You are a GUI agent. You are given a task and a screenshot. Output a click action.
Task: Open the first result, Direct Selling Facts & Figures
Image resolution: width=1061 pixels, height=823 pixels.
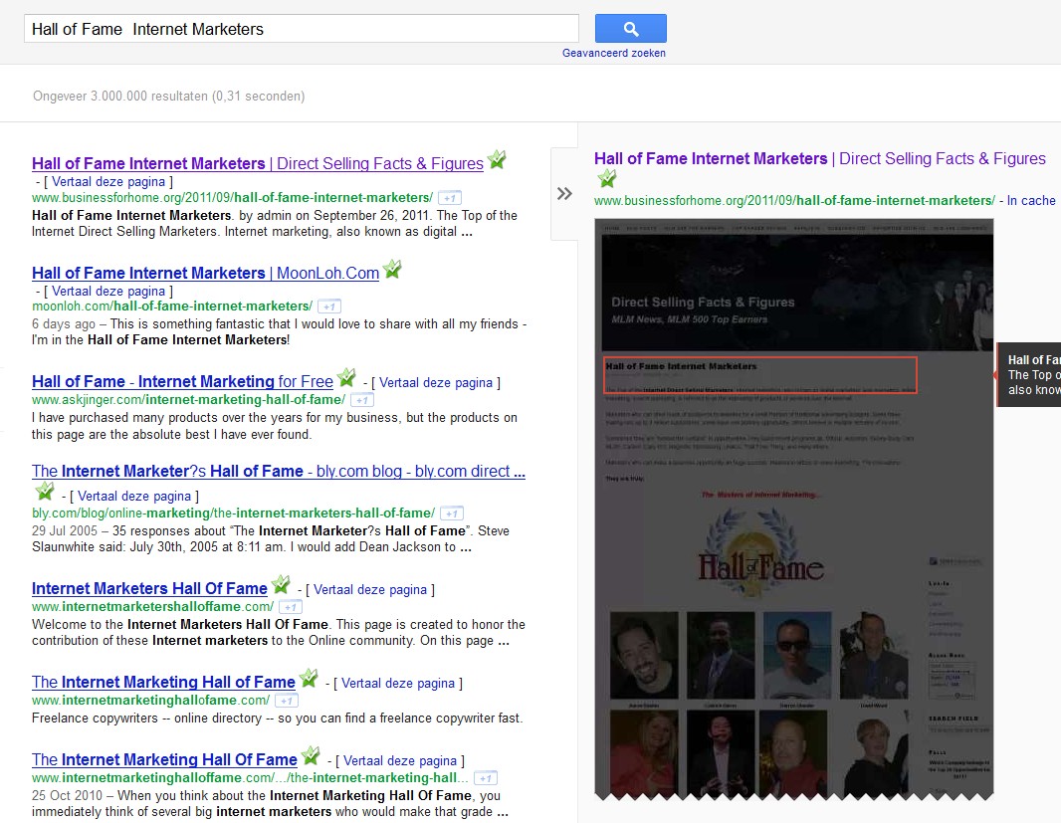tap(258, 163)
